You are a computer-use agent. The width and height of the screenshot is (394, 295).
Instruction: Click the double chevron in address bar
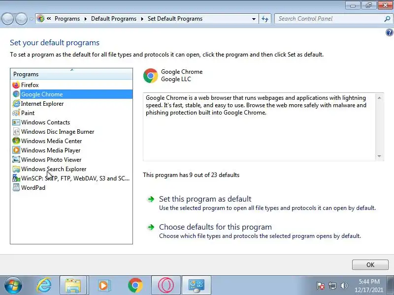[x=49, y=18]
